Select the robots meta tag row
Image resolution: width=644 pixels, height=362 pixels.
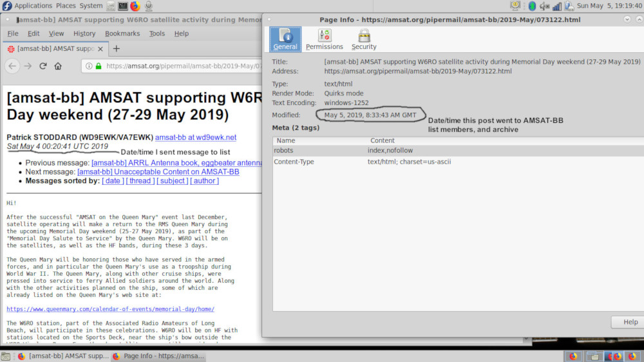(x=458, y=150)
